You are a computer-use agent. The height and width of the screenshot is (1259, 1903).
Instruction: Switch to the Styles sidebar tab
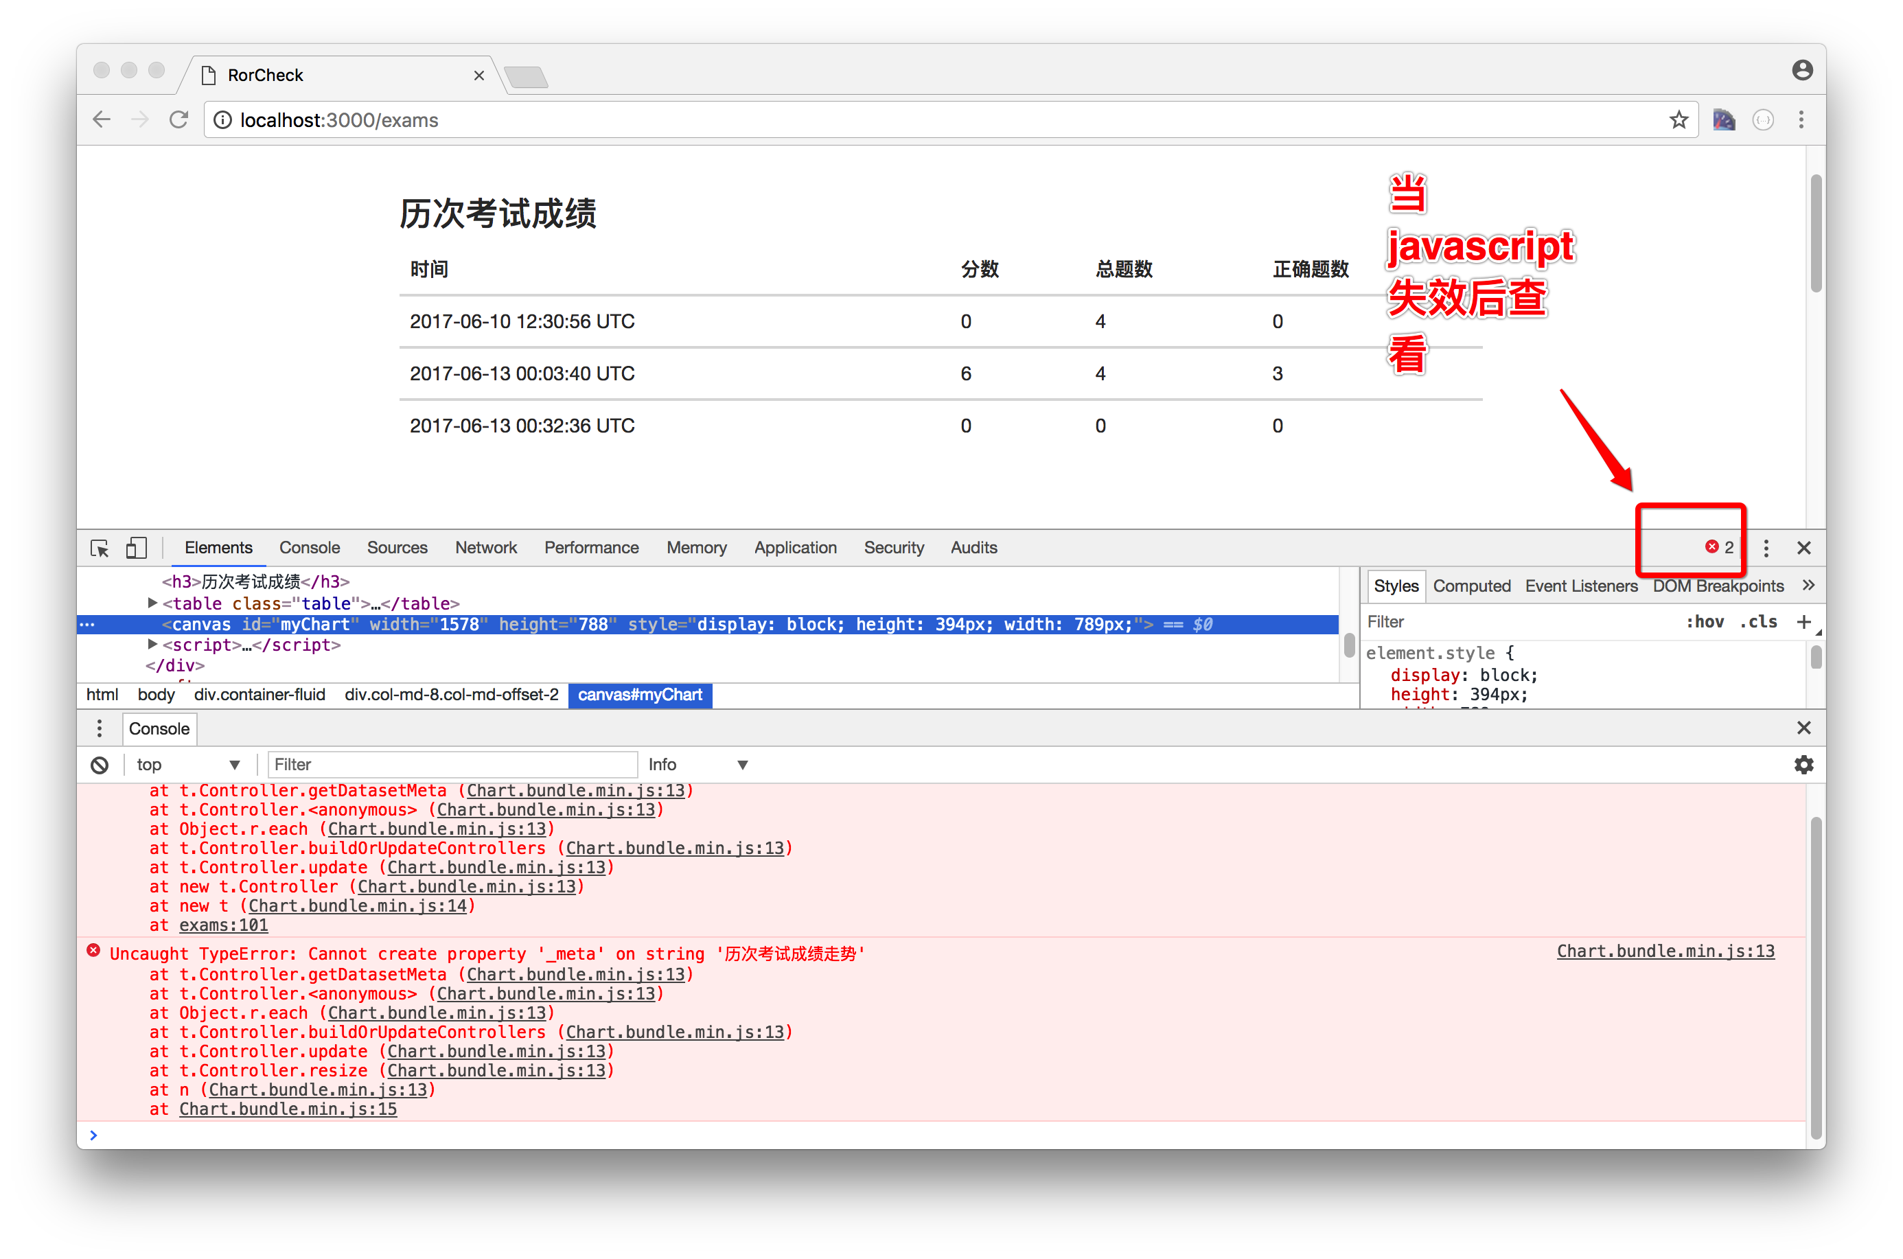[1396, 586]
